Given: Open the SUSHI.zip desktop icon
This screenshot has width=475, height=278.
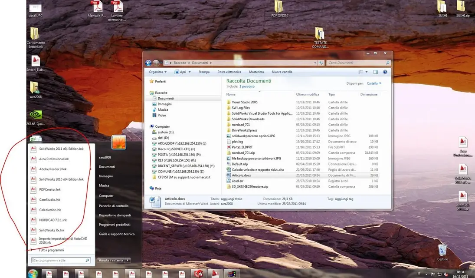Looking at the screenshot, I should click(462, 9).
